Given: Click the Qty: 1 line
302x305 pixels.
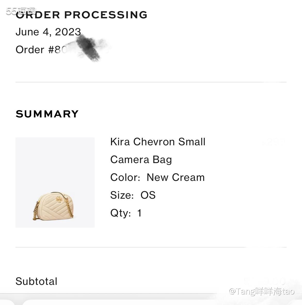Looking at the screenshot, I should (x=126, y=213).
